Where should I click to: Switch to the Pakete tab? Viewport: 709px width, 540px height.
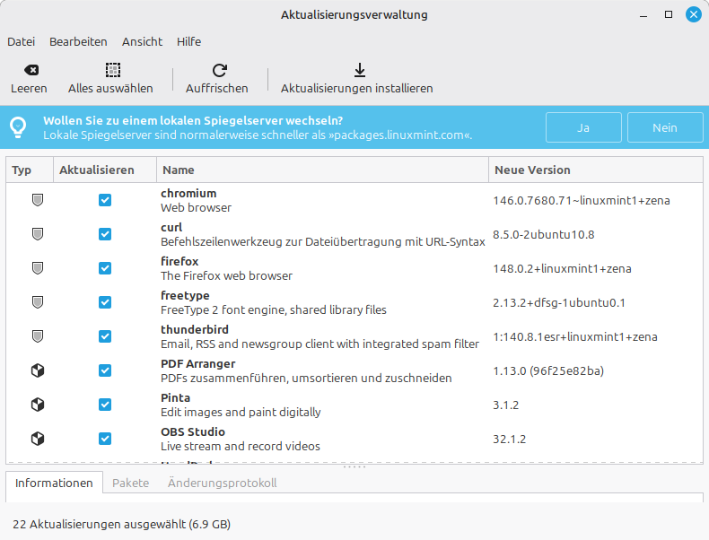click(131, 483)
